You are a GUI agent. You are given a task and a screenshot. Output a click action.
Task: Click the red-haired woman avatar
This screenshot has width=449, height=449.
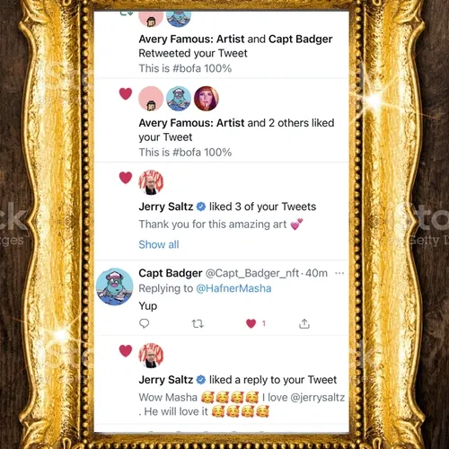(207, 99)
